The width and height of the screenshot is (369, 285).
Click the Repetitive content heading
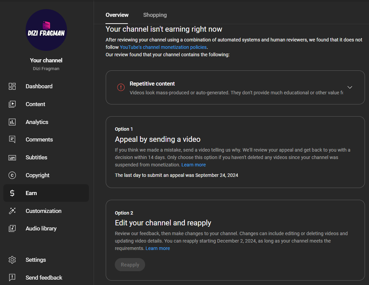click(152, 84)
